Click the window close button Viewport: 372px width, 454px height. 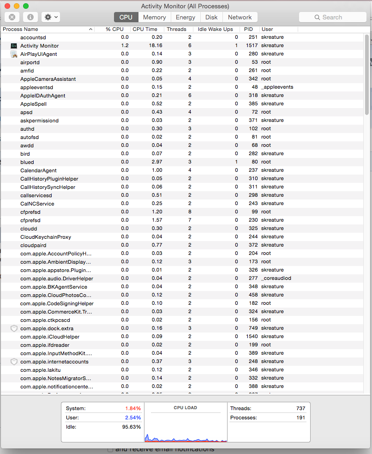point(7,6)
